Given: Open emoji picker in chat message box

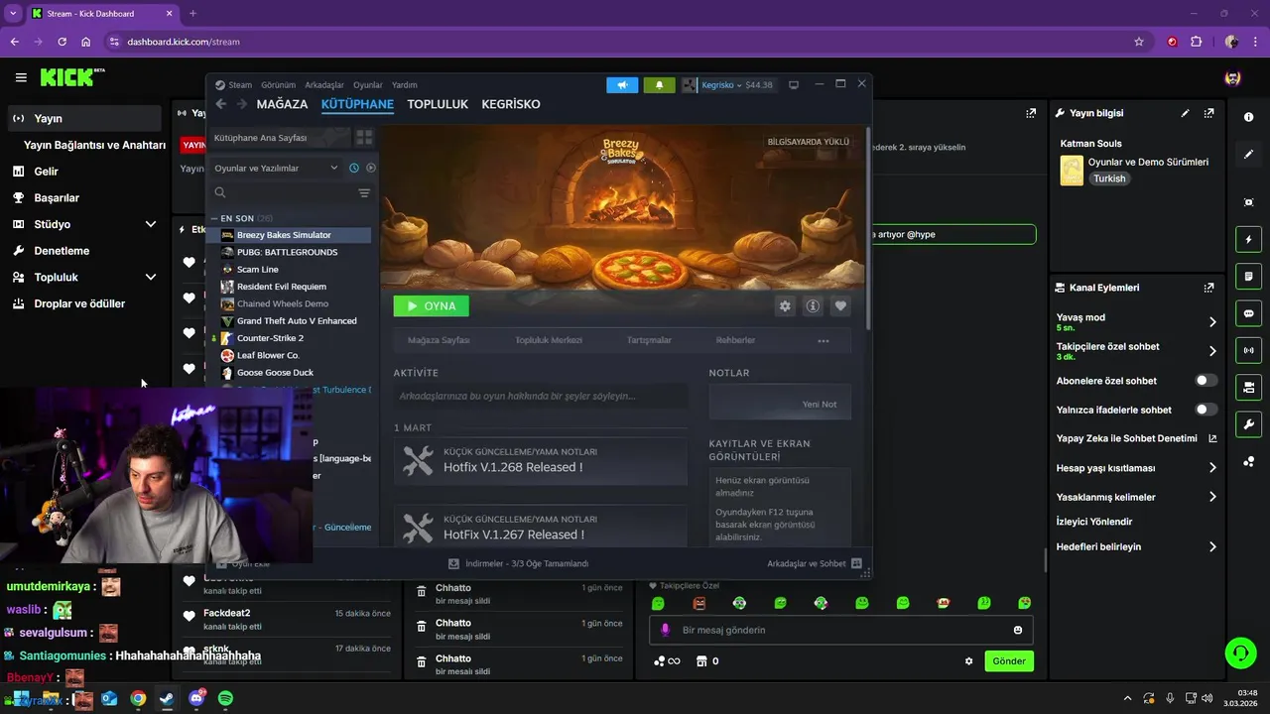Looking at the screenshot, I should pyautogui.click(x=1018, y=631).
